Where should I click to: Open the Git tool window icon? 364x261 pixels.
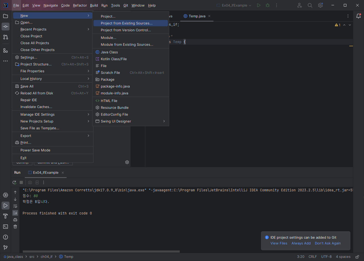[6, 248]
